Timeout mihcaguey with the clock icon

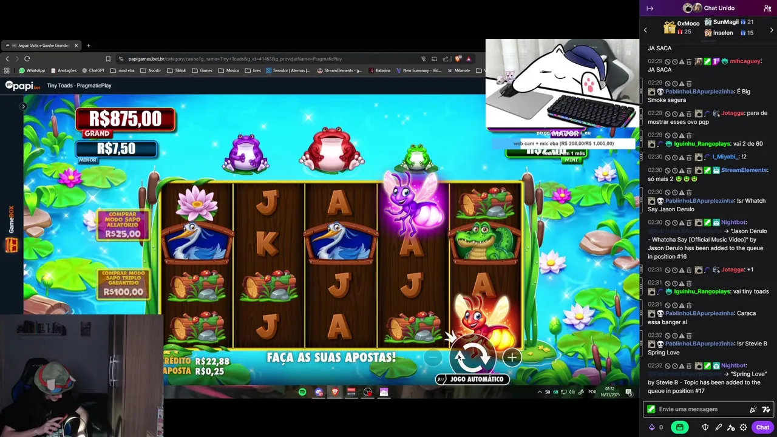pyautogui.click(x=674, y=61)
